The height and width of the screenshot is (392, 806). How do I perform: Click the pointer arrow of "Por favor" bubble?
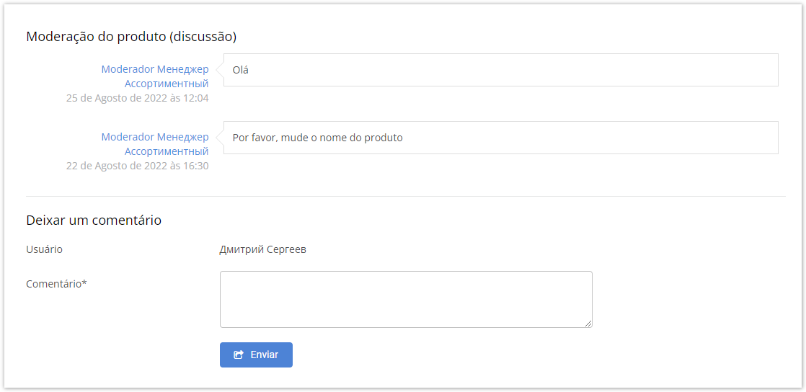220,138
